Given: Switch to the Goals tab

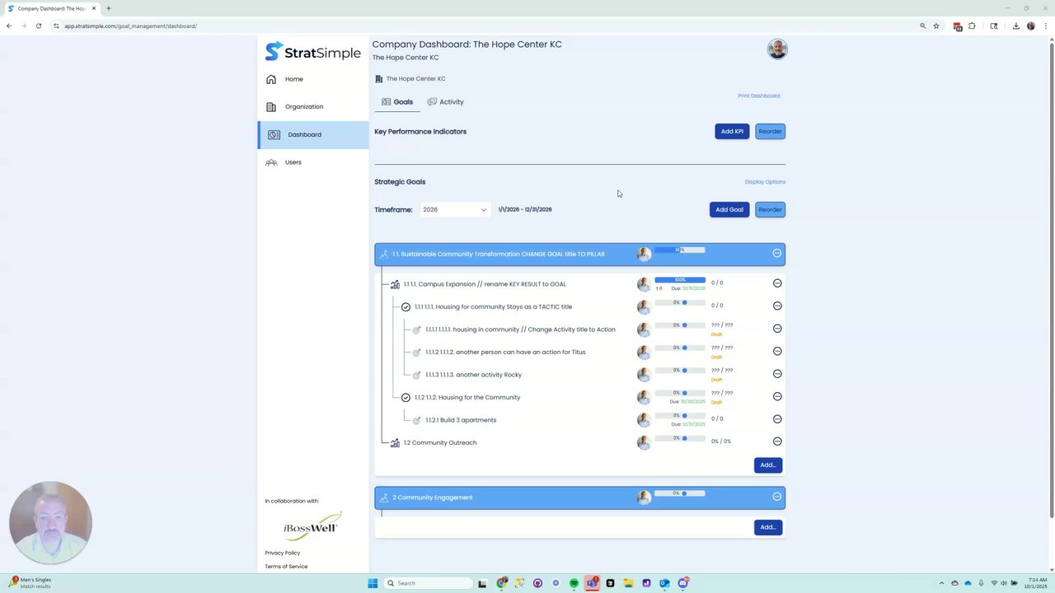Looking at the screenshot, I should (396, 102).
